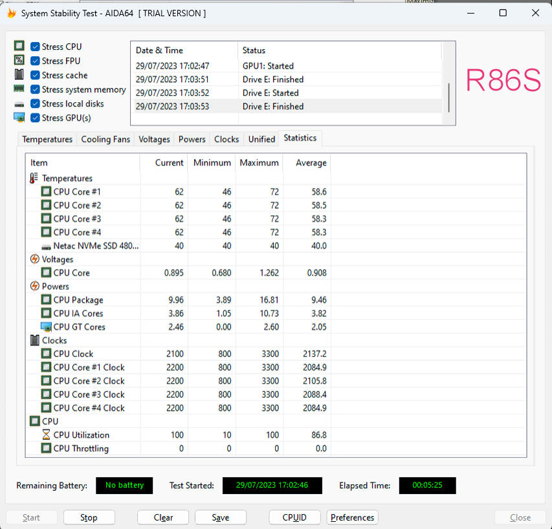552x529 pixels.
Task: Click the chip icon next to CPU Core #1 Clock
Action: pyautogui.click(x=46, y=367)
